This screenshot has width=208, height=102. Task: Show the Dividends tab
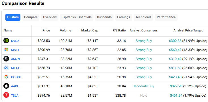[104, 17]
